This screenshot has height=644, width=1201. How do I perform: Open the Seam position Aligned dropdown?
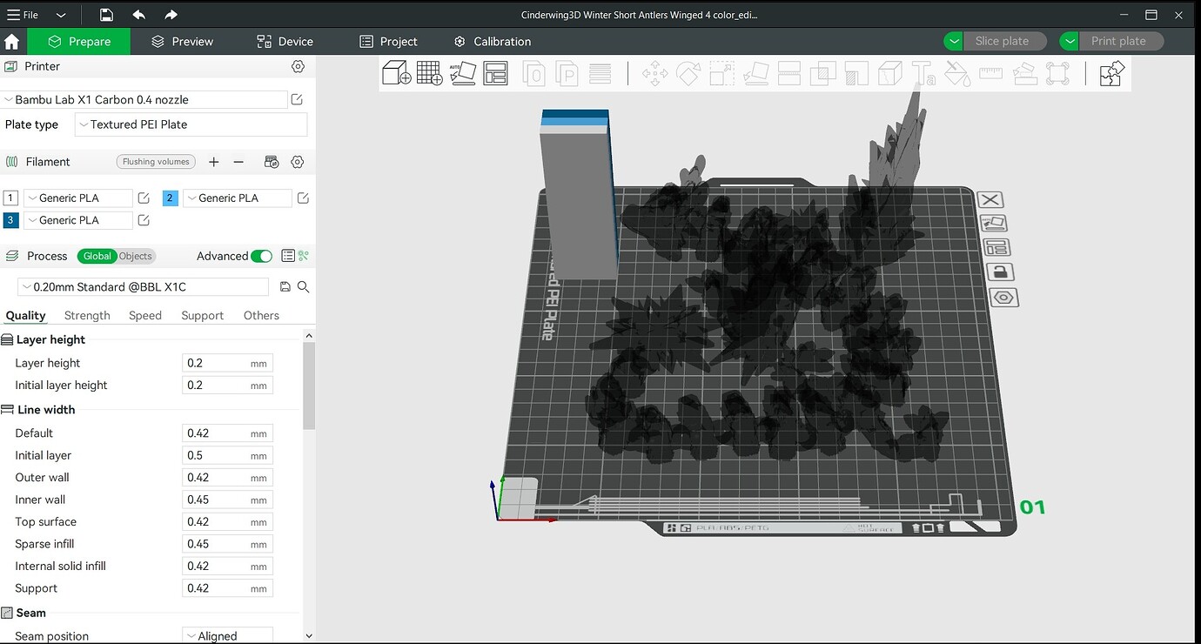pyautogui.click(x=227, y=636)
